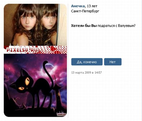Select the Санкт-Петербург city text
Viewport: 142px width, 121px height.
85,11
